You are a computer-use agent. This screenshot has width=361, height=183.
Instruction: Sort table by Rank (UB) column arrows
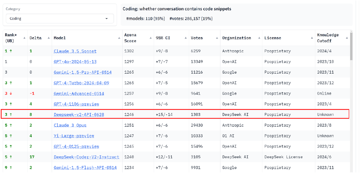[x=25, y=38]
